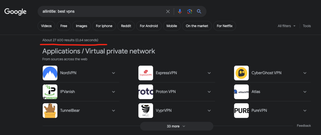Select the TunnelBear name text
Screen dimensions: 321x135
click(70, 111)
